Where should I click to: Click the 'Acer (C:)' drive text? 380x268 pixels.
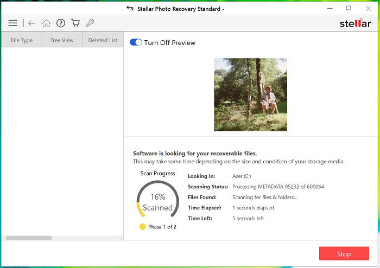coord(242,176)
